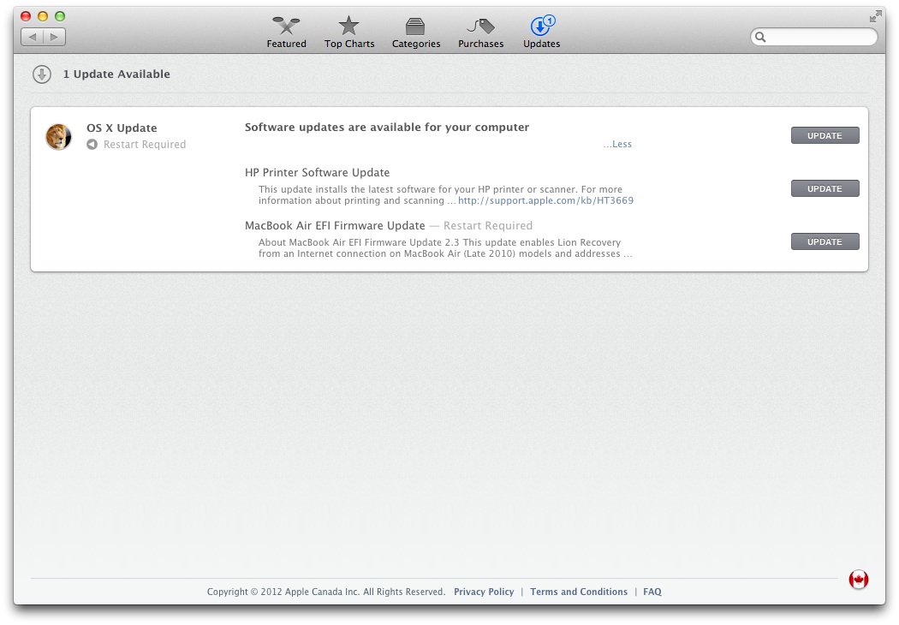
Task: Open the Categories icon
Action: 415,26
